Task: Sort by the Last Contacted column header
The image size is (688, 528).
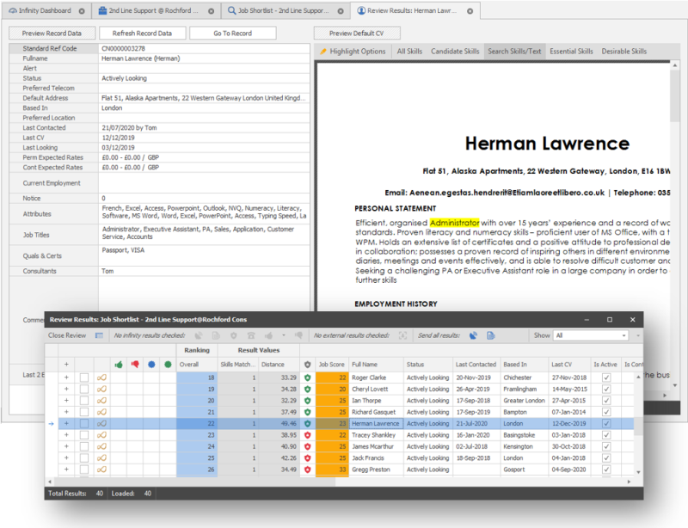Action: point(476,365)
